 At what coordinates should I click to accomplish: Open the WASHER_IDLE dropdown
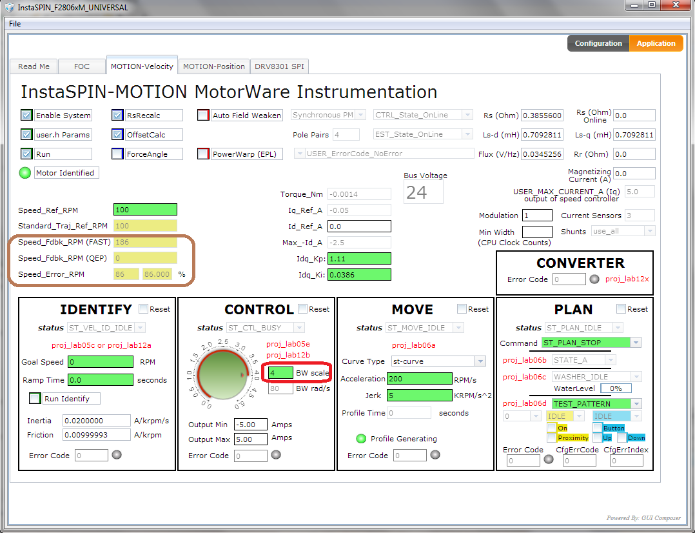click(x=636, y=377)
